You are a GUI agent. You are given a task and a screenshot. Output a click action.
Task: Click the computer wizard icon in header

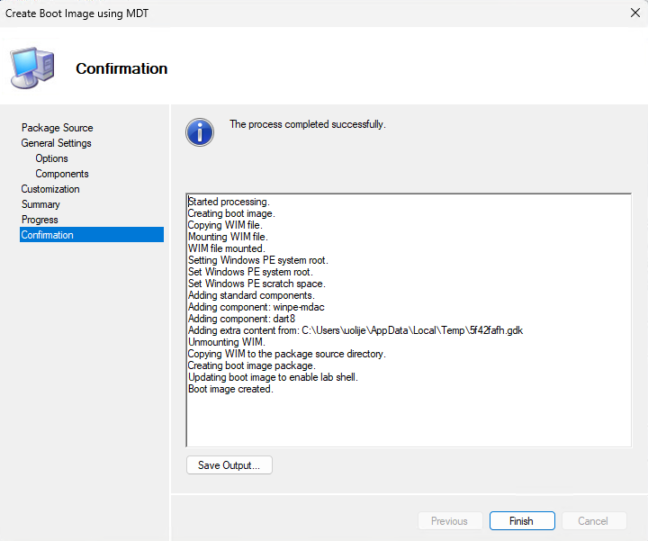pos(31,68)
